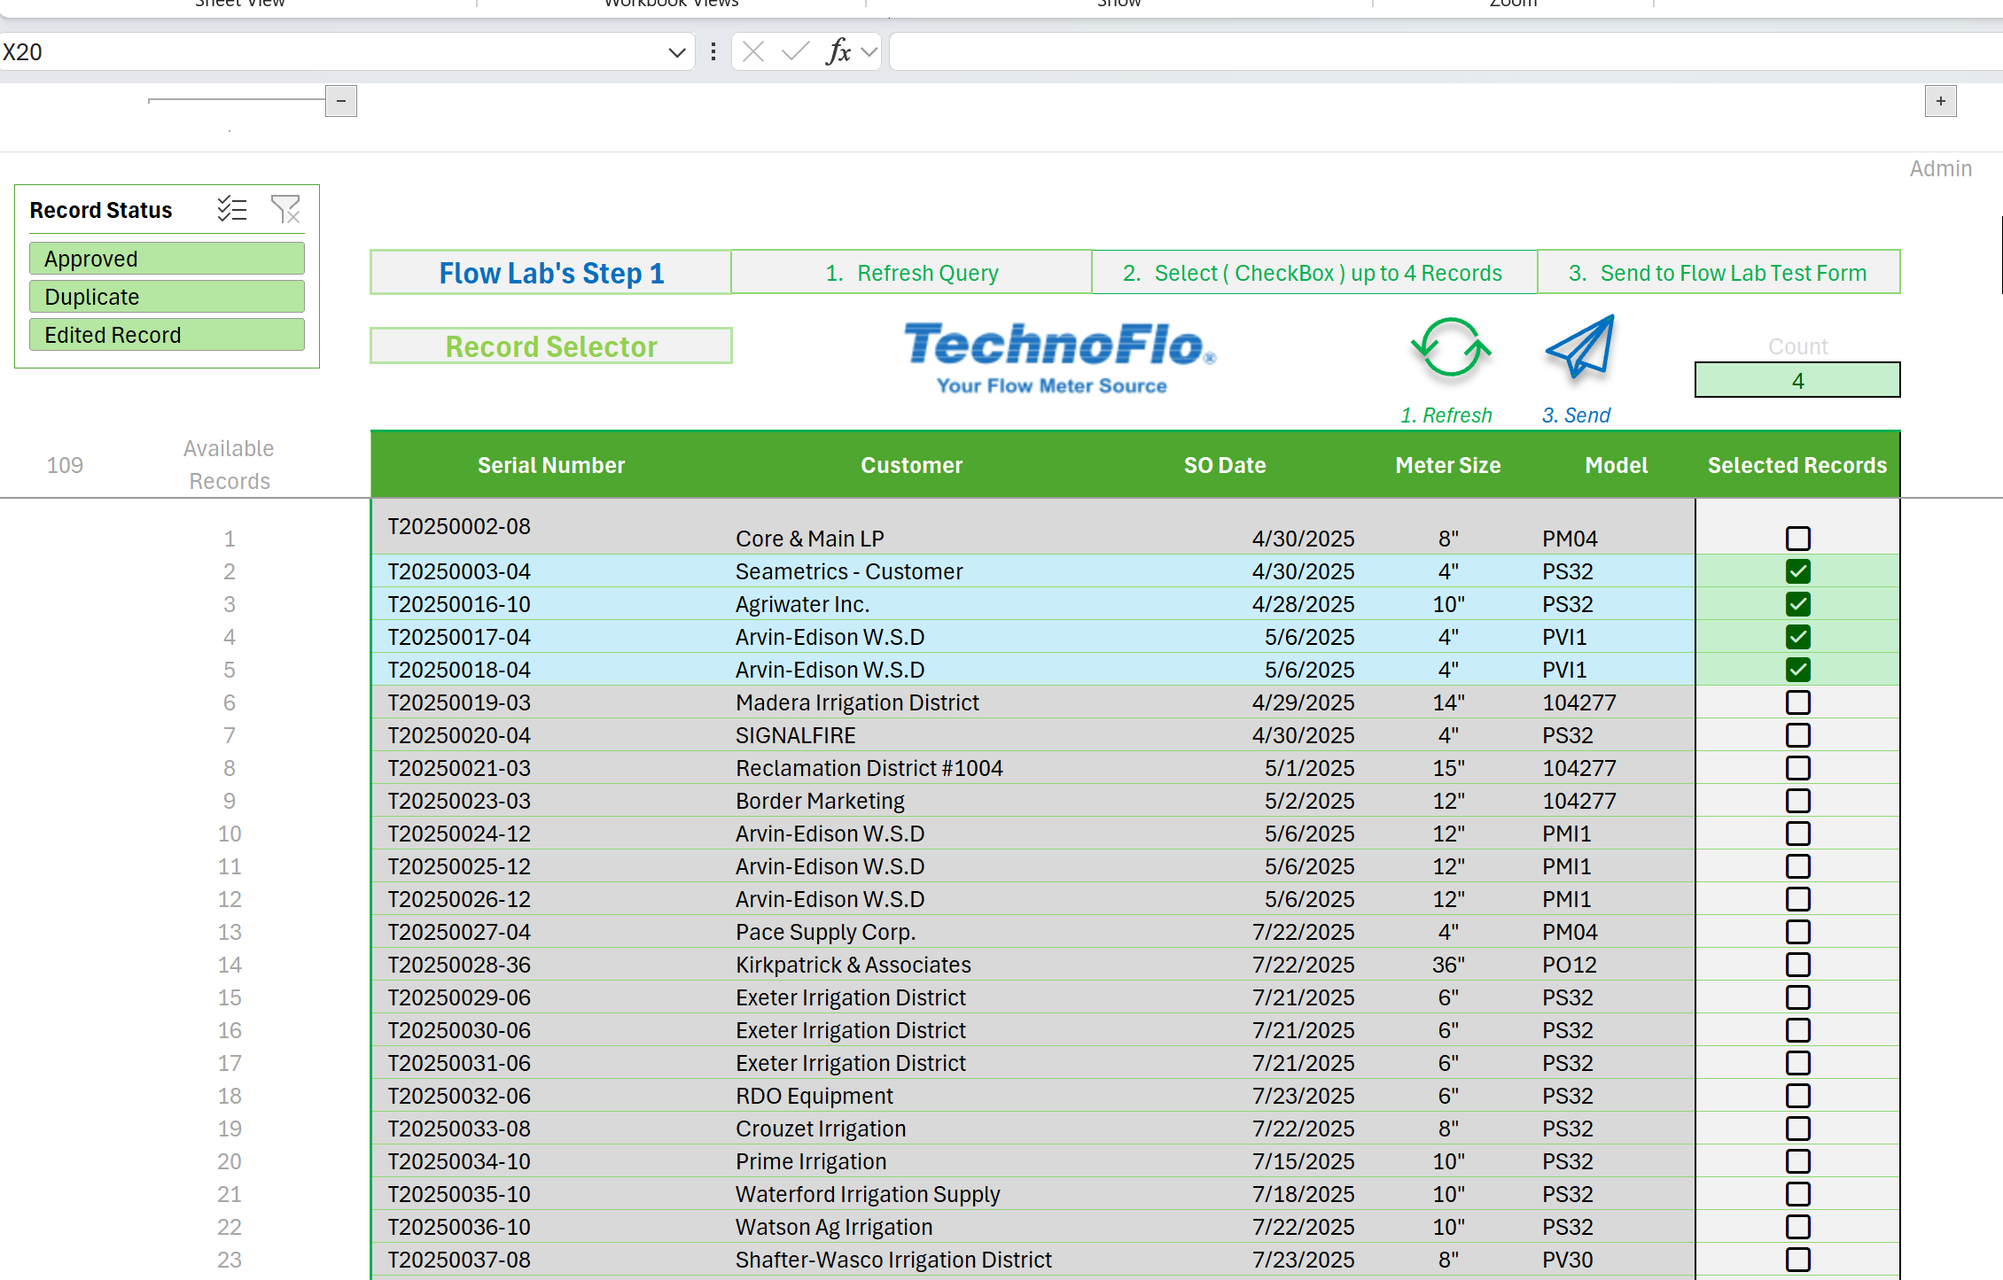2003x1280 pixels.
Task: Click the '1. Refresh Query' step box
Action: click(x=912, y=273)
